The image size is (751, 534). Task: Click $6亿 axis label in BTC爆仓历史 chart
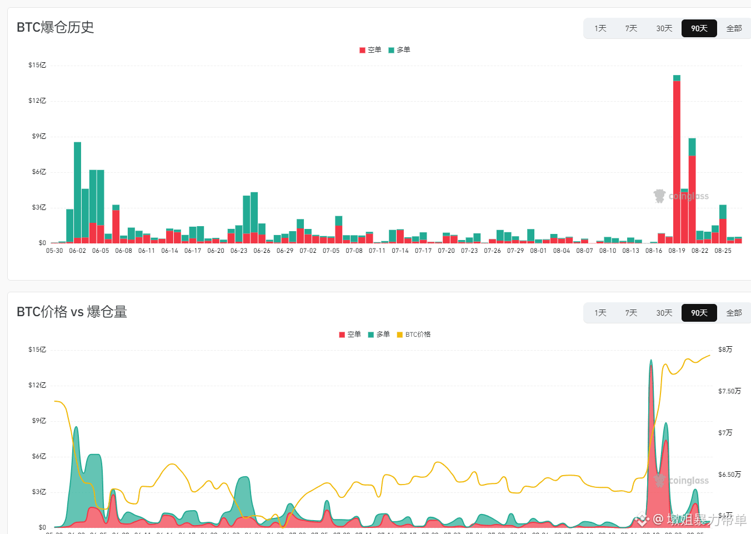(39, 172)
